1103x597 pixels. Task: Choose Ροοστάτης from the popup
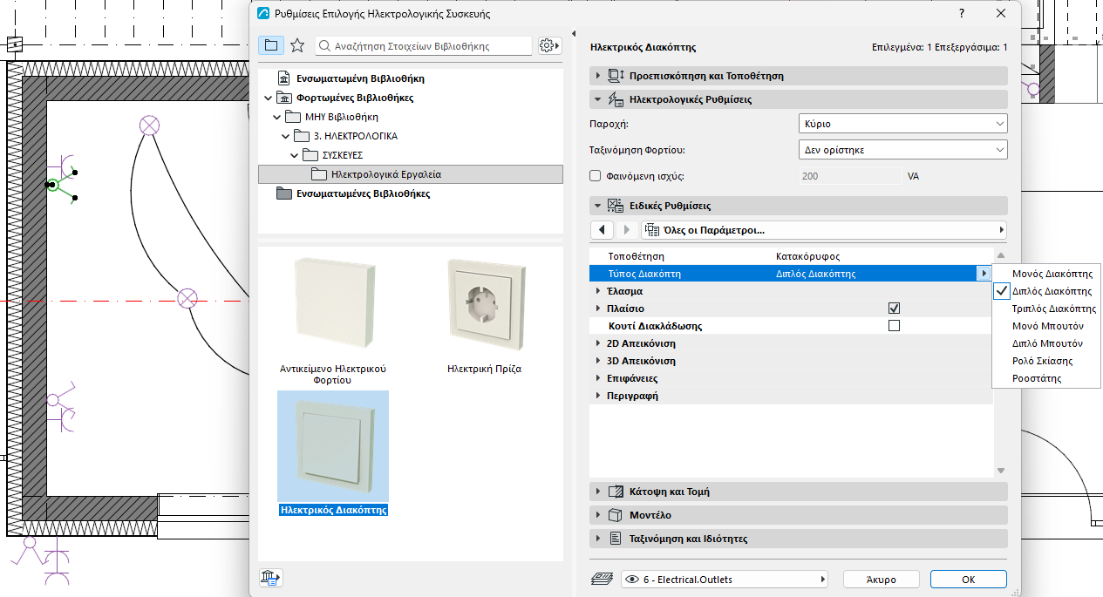pyautogui.click(x=1046, y=378)
